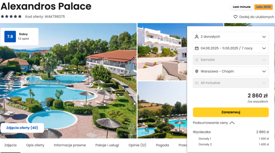The image size is (275, 153).
Task: Click the airplane icon beside Samolot
Action: tap(197, 60)
